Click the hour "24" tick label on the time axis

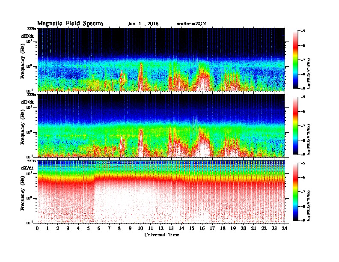click(285, 228)
